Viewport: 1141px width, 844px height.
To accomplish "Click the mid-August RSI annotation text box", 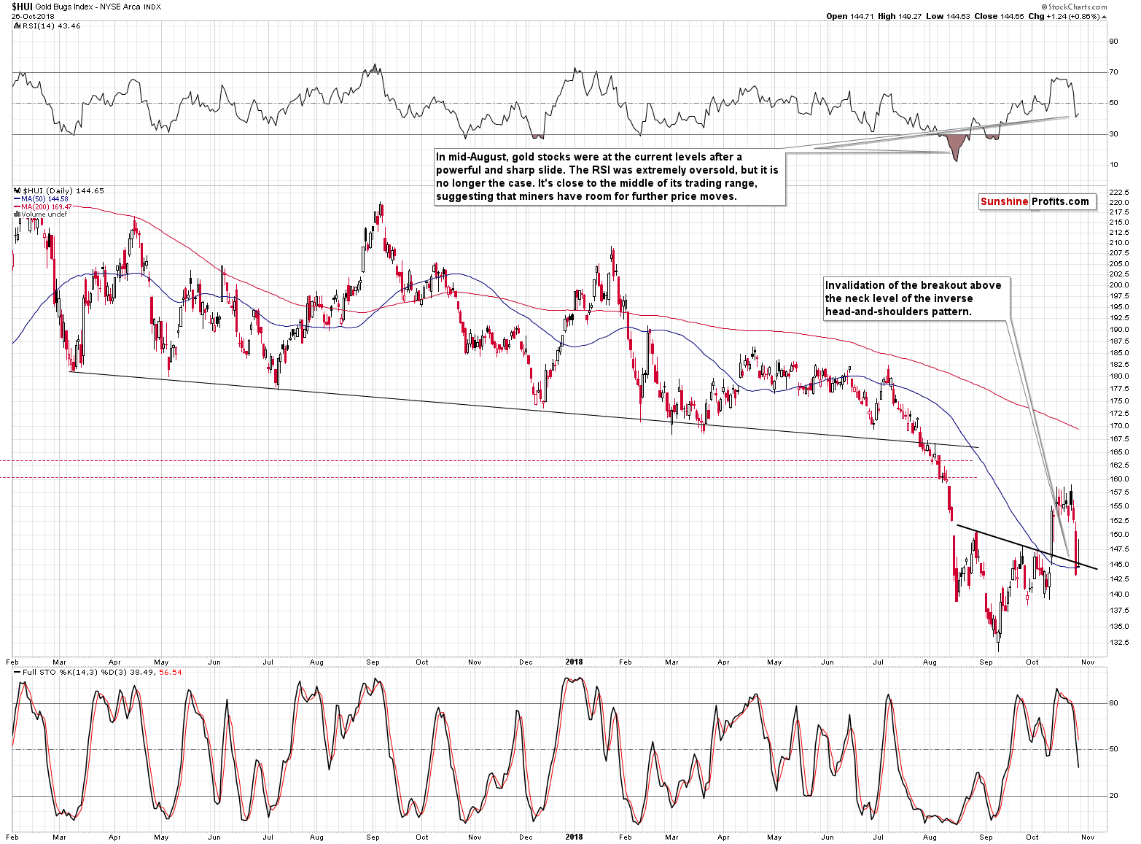I will coord(610,177).
